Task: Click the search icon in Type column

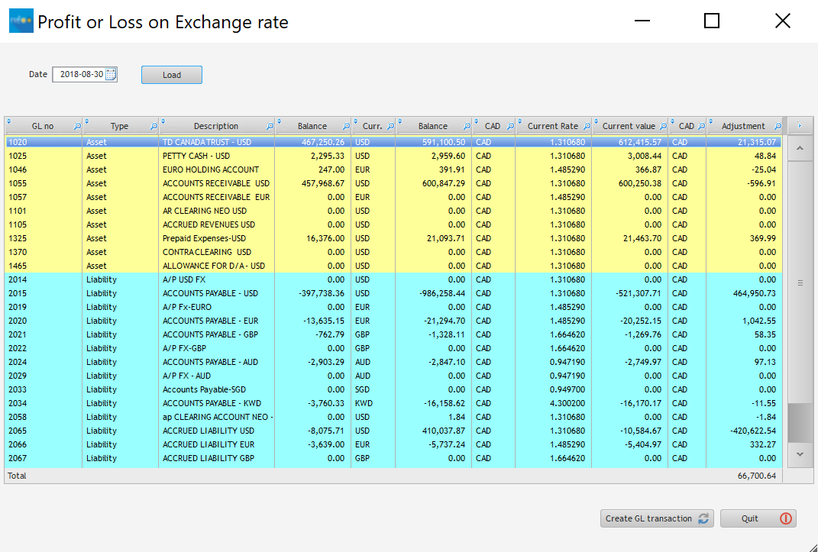Action: [x=154, y=127]
